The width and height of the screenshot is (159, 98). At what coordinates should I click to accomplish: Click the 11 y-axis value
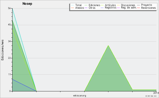[10, 74]
